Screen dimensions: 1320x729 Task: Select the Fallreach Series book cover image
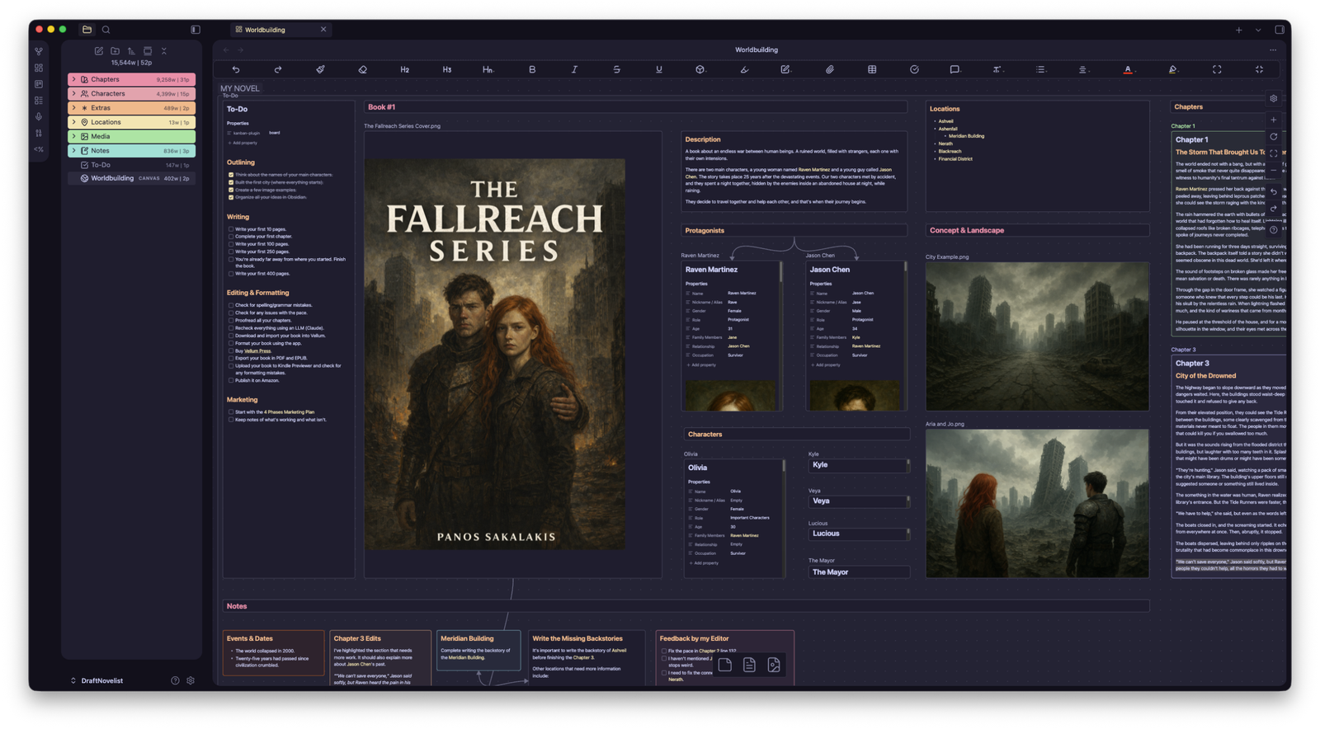495,355
